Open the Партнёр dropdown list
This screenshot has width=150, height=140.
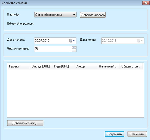(55, 15)
